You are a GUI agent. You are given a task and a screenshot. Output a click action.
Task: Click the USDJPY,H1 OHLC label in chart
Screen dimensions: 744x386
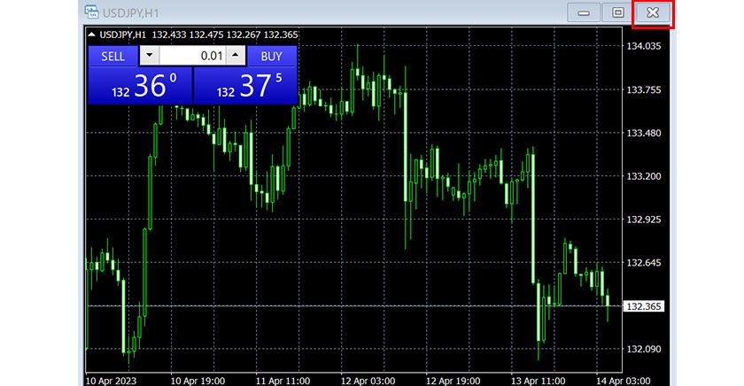pos(122,35)
